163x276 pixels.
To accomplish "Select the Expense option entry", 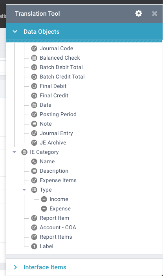I will point(60,208).
